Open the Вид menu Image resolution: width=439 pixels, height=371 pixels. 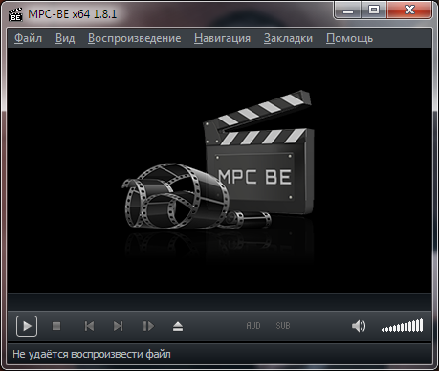point(65,38)
